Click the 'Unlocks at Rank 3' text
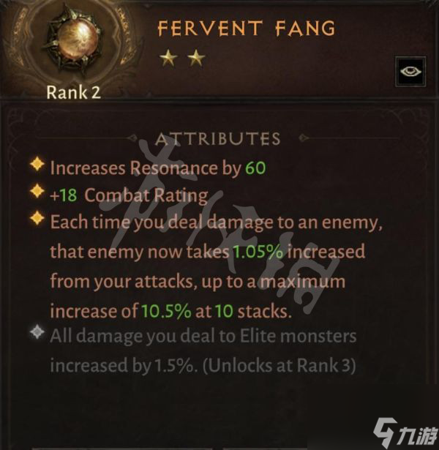The height and width of the screenshot is (450, 439). click(279, 365)
